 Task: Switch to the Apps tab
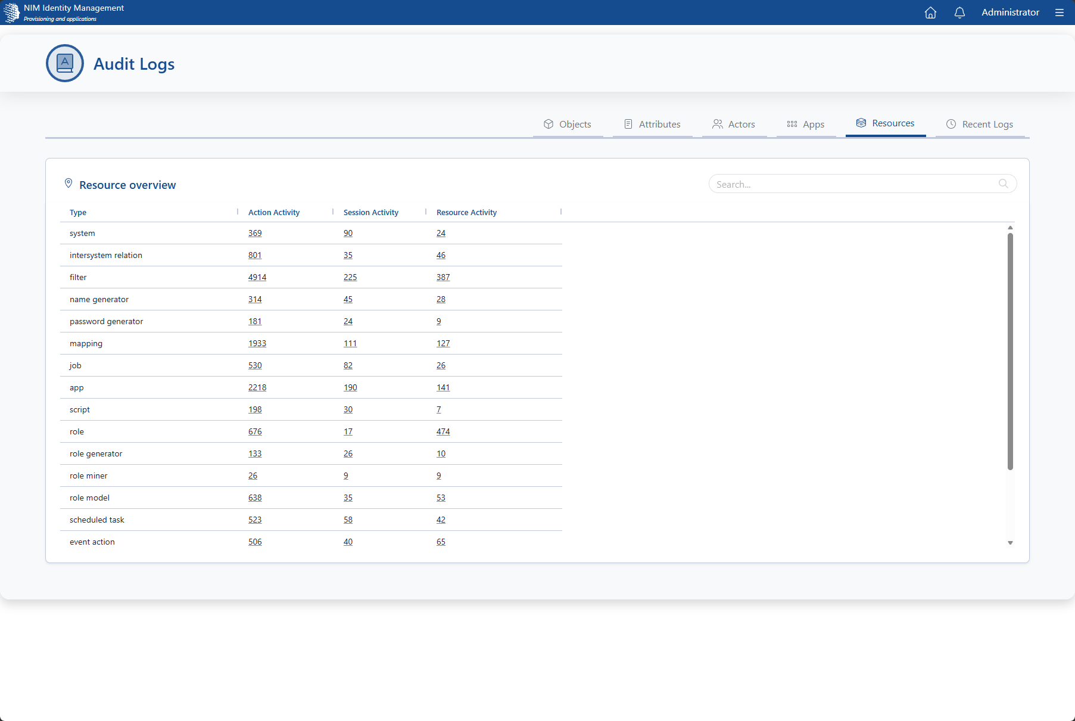[x=806, y=124]
